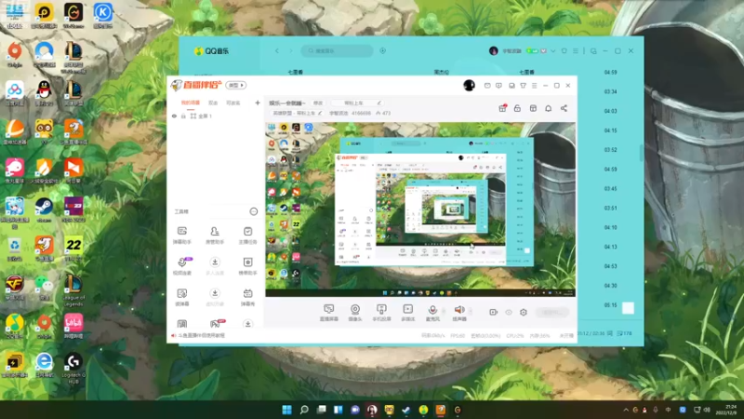The width and height of the screenshot is (744, 419).
Task: Click the pencil icon beside the 哥粉上车 field
Action: (x=379, y=102)
